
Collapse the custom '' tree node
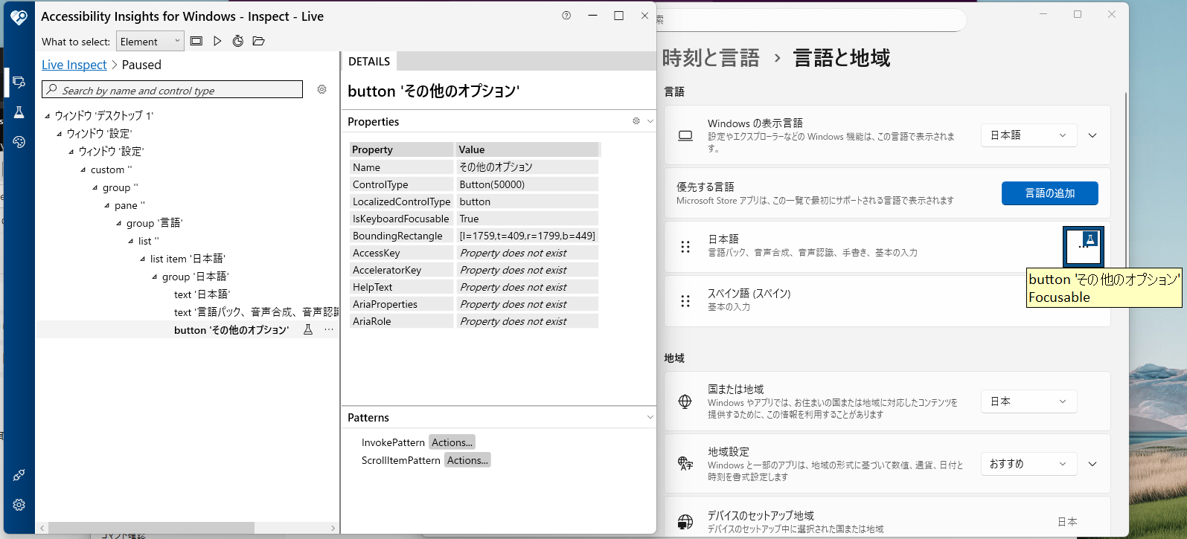coord(83,170)
